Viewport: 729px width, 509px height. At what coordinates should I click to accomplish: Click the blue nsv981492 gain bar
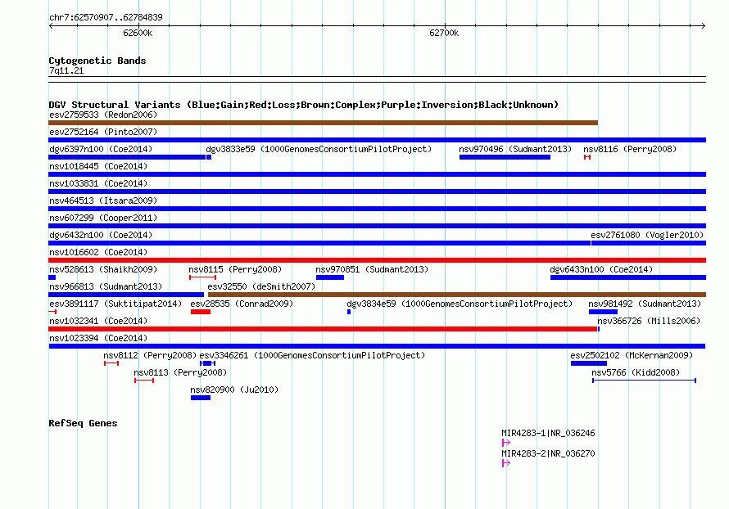(x=603, y=312)
